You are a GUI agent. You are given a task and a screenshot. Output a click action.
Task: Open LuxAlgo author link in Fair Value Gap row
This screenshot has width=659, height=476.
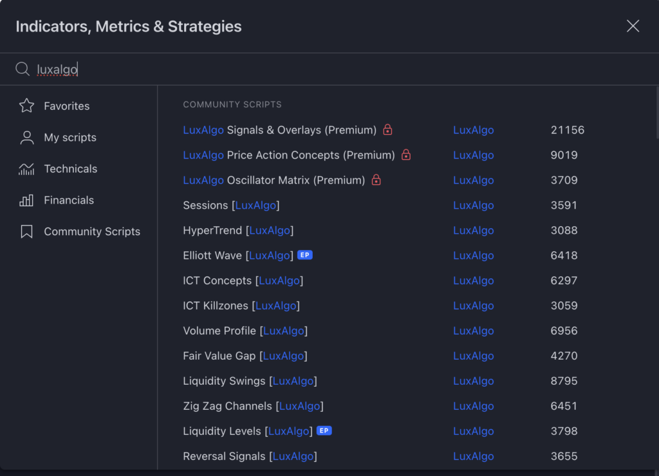473,356
